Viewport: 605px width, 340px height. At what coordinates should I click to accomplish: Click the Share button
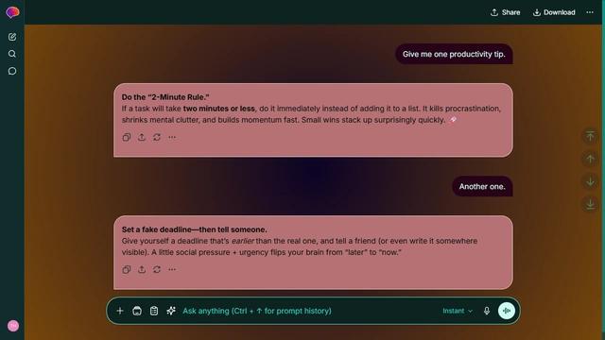(x=505, y=12)
